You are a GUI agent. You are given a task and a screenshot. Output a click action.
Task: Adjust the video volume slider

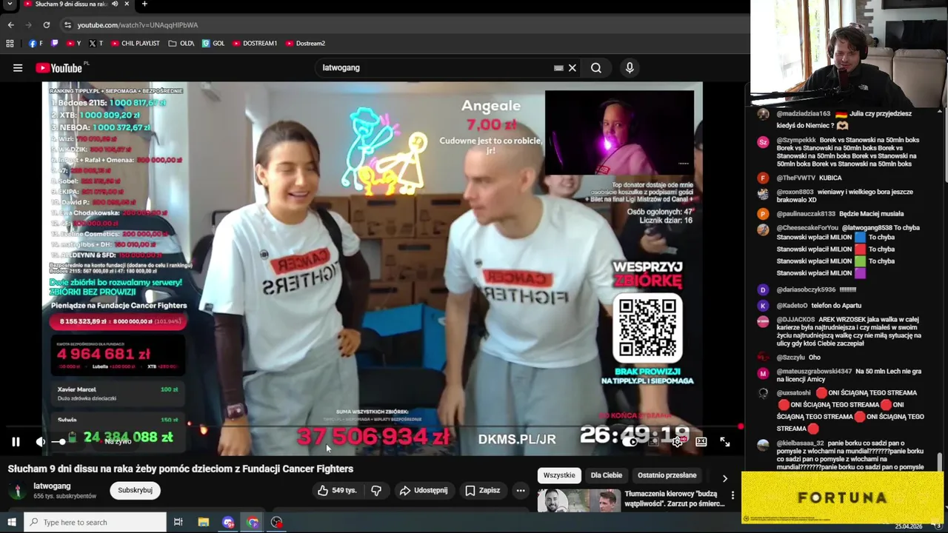tap(62, 442)
